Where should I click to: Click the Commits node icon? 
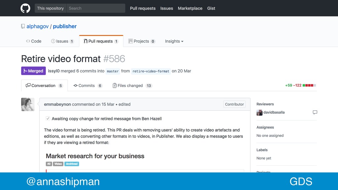76,85
